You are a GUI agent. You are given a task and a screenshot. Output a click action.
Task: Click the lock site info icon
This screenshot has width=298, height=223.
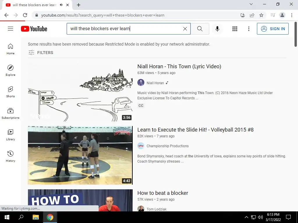pos(37,15)
